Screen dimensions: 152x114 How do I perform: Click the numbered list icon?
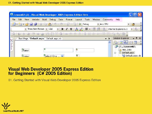coord(99,29)
